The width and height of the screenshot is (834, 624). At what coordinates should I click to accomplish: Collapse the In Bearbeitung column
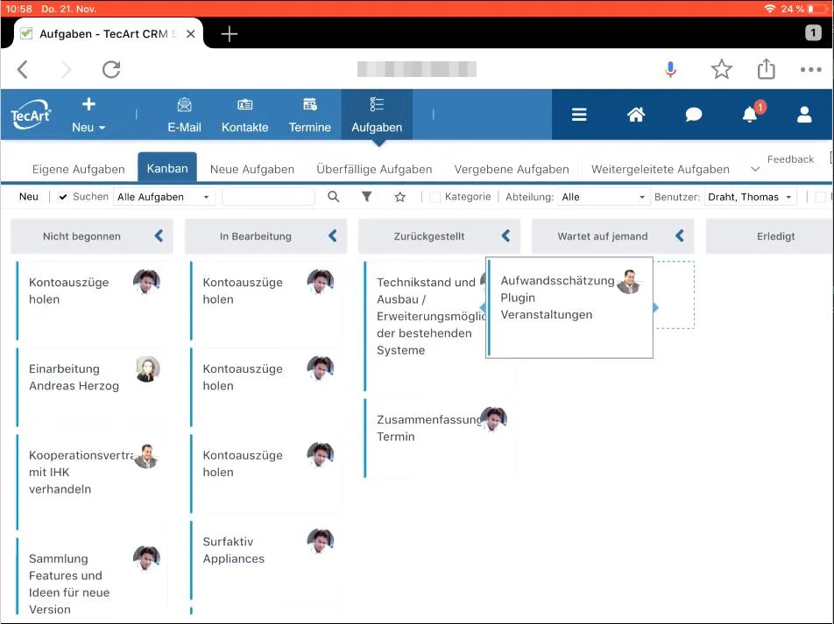coord(332,236)
